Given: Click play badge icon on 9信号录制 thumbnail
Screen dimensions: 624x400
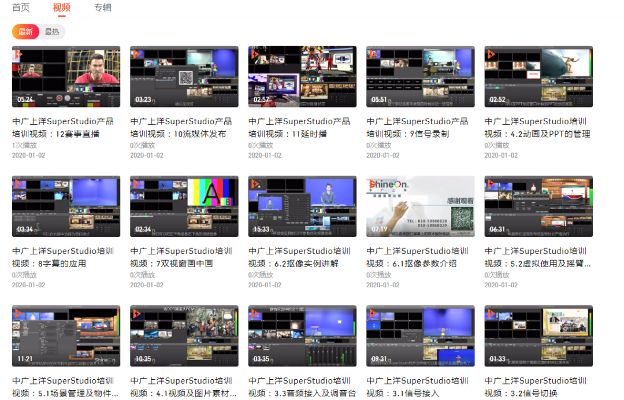Looking at the screenshot, I should tap(373, 54).
